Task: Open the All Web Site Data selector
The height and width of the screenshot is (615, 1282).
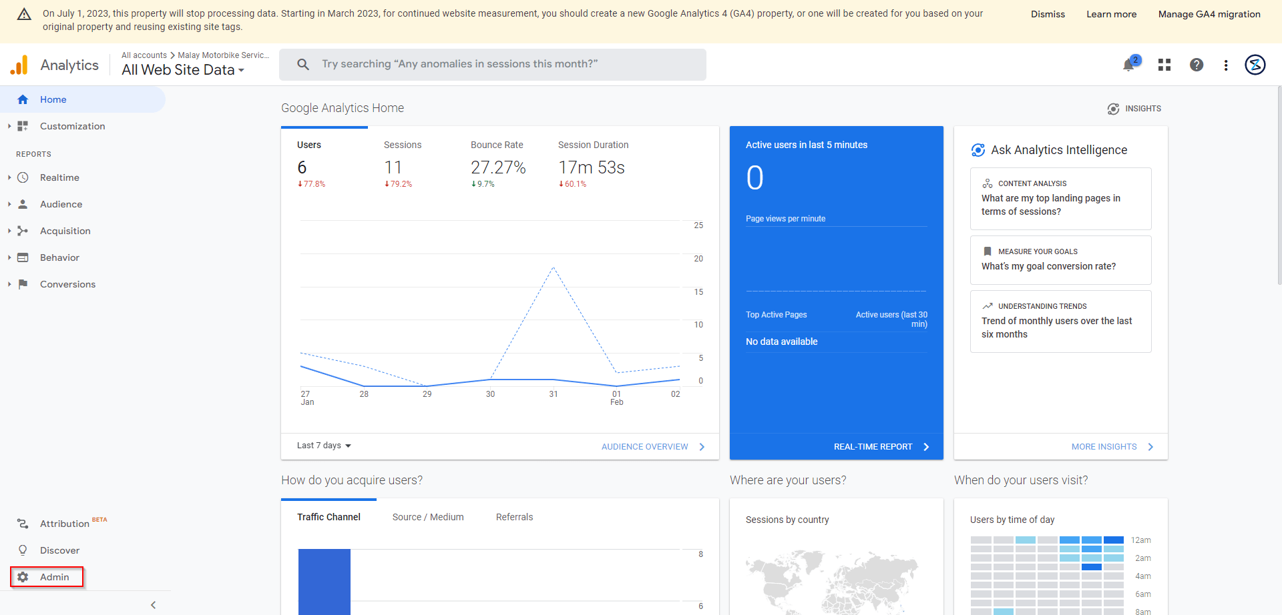Action: tap(183, 70)
